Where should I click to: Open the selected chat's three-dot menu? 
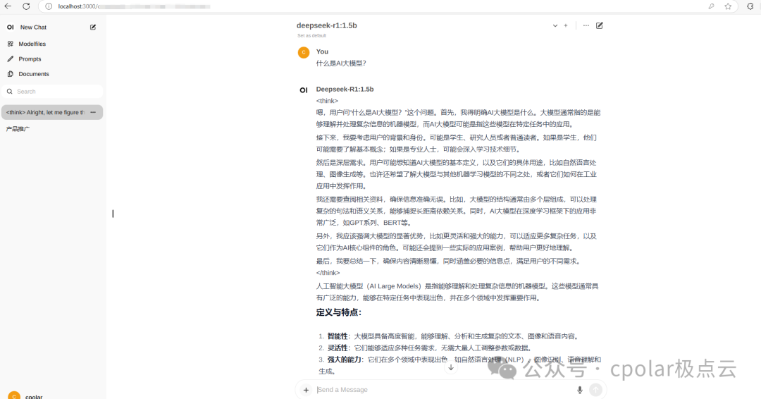(93, 112)
